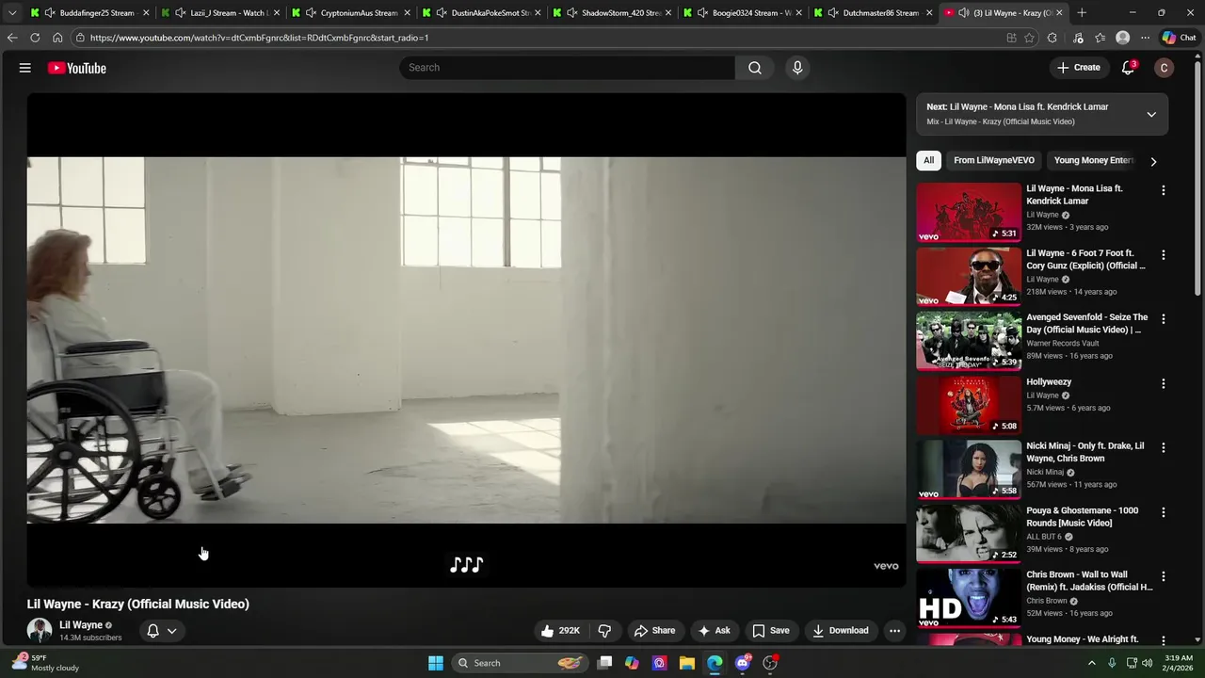Viewport: 1205px width, 678px height.
Task: Open options for Mona Lisa video
Action: tap(1164, 190)
